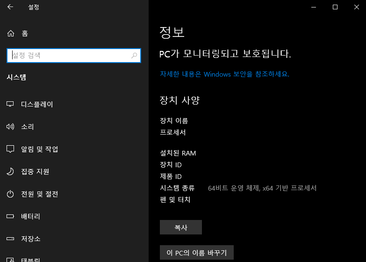The image size is (366, 262).
Task: Minimize the Settings window
Action: [314, 7]
